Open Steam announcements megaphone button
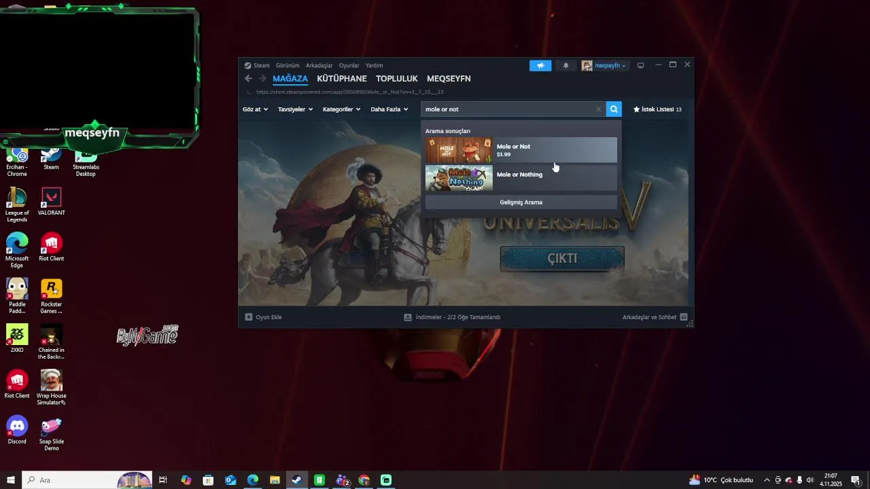Viewport: 870px width, 489px height. point(540,66)
